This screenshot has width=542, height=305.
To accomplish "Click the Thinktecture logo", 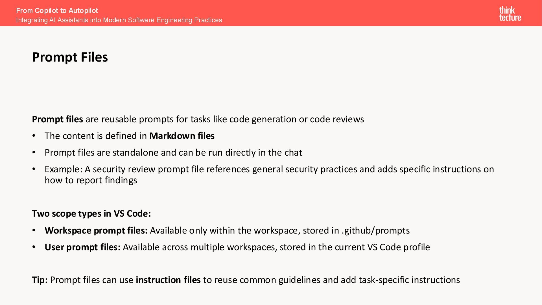I will click(510, 14).
